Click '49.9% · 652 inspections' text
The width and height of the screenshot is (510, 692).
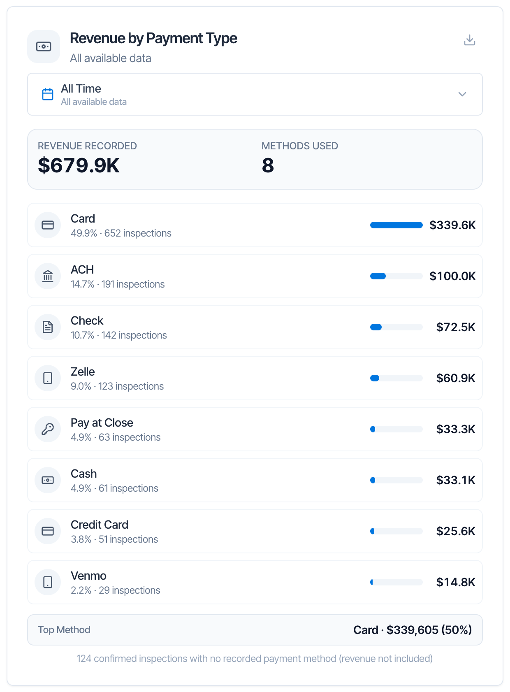pos(121,233)
